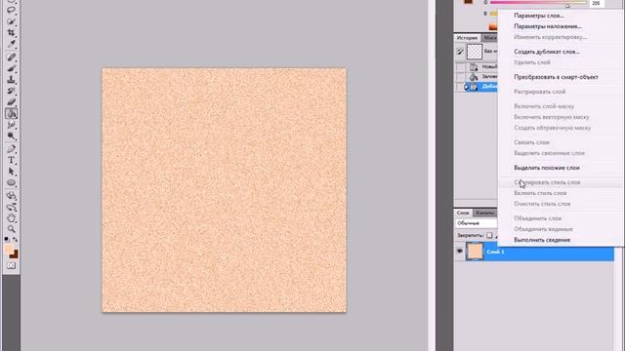Screen dimensions: 625x351
Task: Toggle Quick Mask mode
Action: tap(11, 265)
